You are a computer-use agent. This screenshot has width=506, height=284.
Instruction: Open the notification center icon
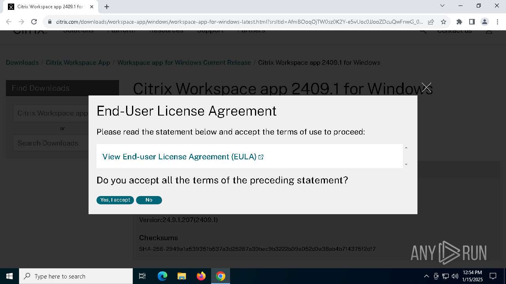[x=493, y=276]
